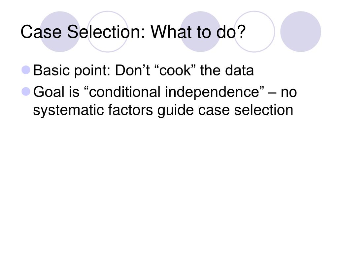Click the quoted word "cook"
The height and width of the screenshot is (253, 338).
coord(175,70)
